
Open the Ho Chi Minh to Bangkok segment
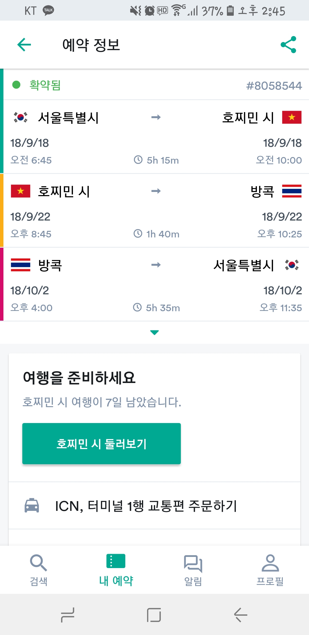(156, 211)
